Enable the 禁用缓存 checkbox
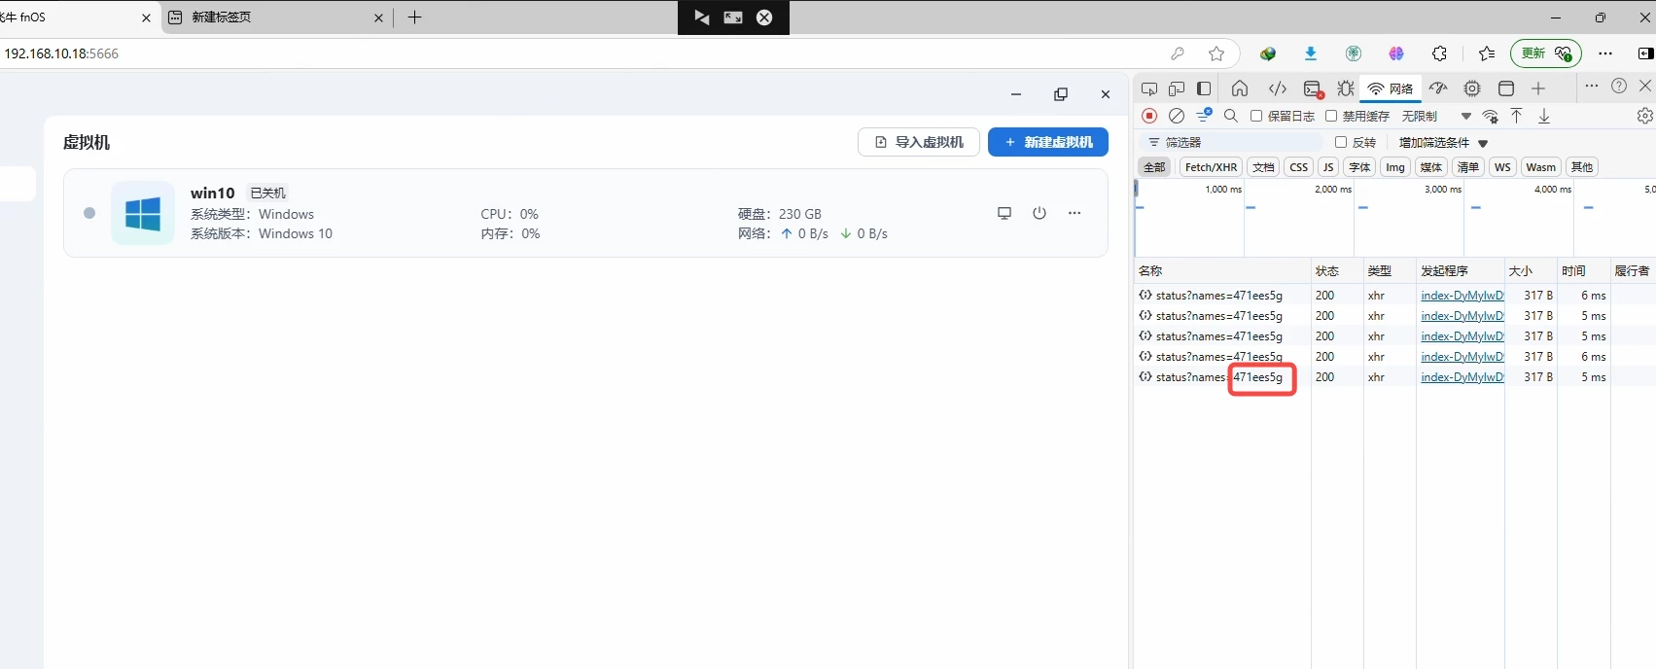Viewport: 1656px width, 669px height. (1331, 116)
